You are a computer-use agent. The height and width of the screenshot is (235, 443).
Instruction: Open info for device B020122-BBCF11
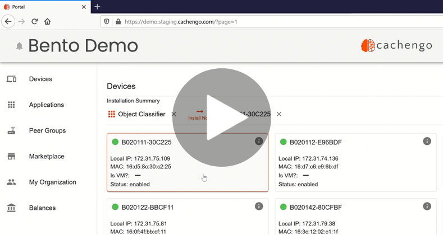point(259,206)
